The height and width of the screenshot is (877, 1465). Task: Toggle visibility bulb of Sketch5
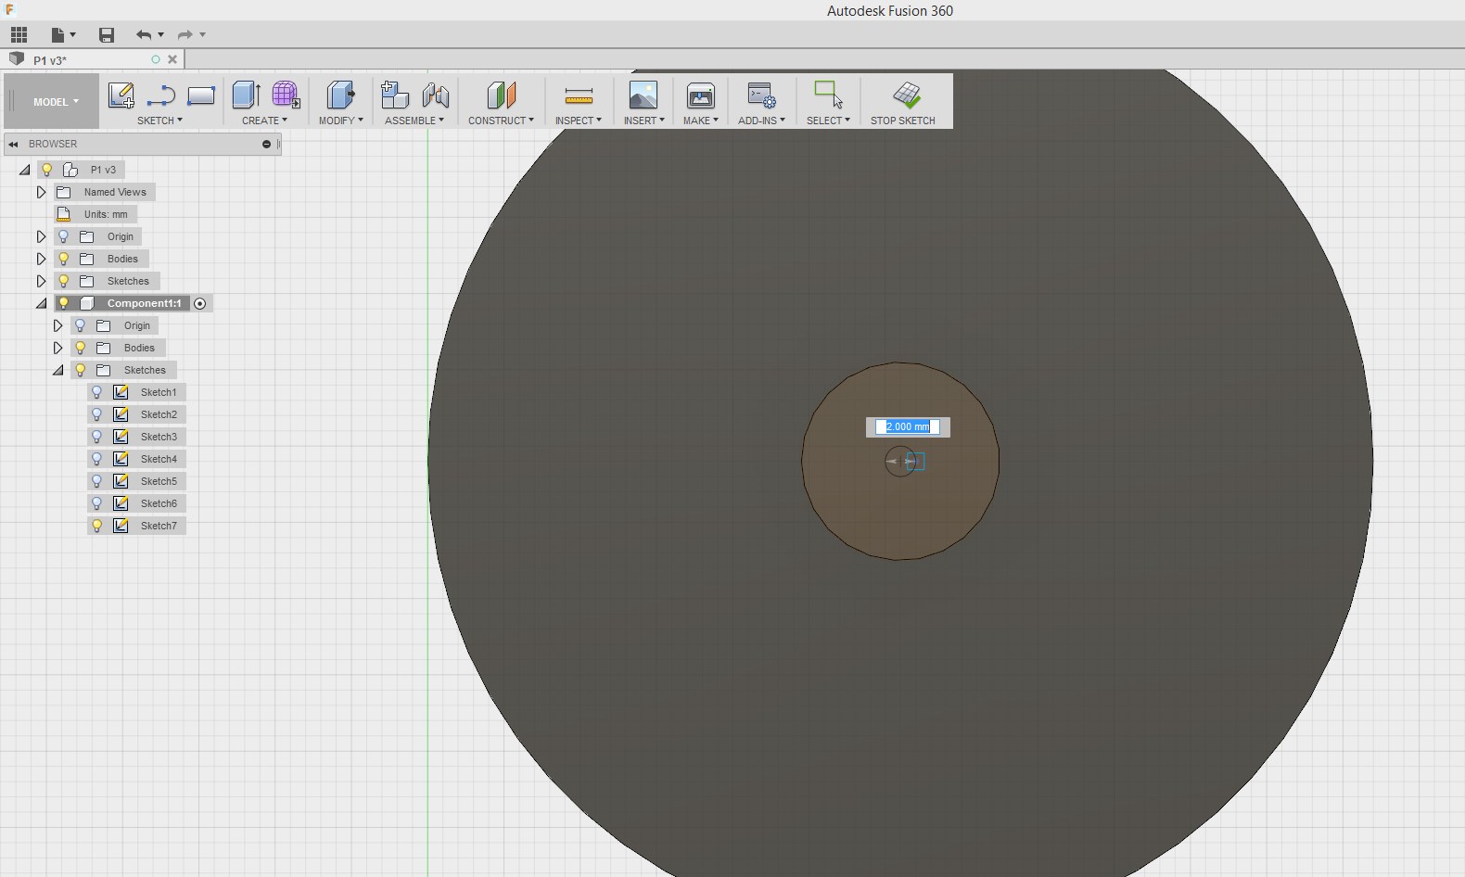pyautogui.click(x=97, y=481)
